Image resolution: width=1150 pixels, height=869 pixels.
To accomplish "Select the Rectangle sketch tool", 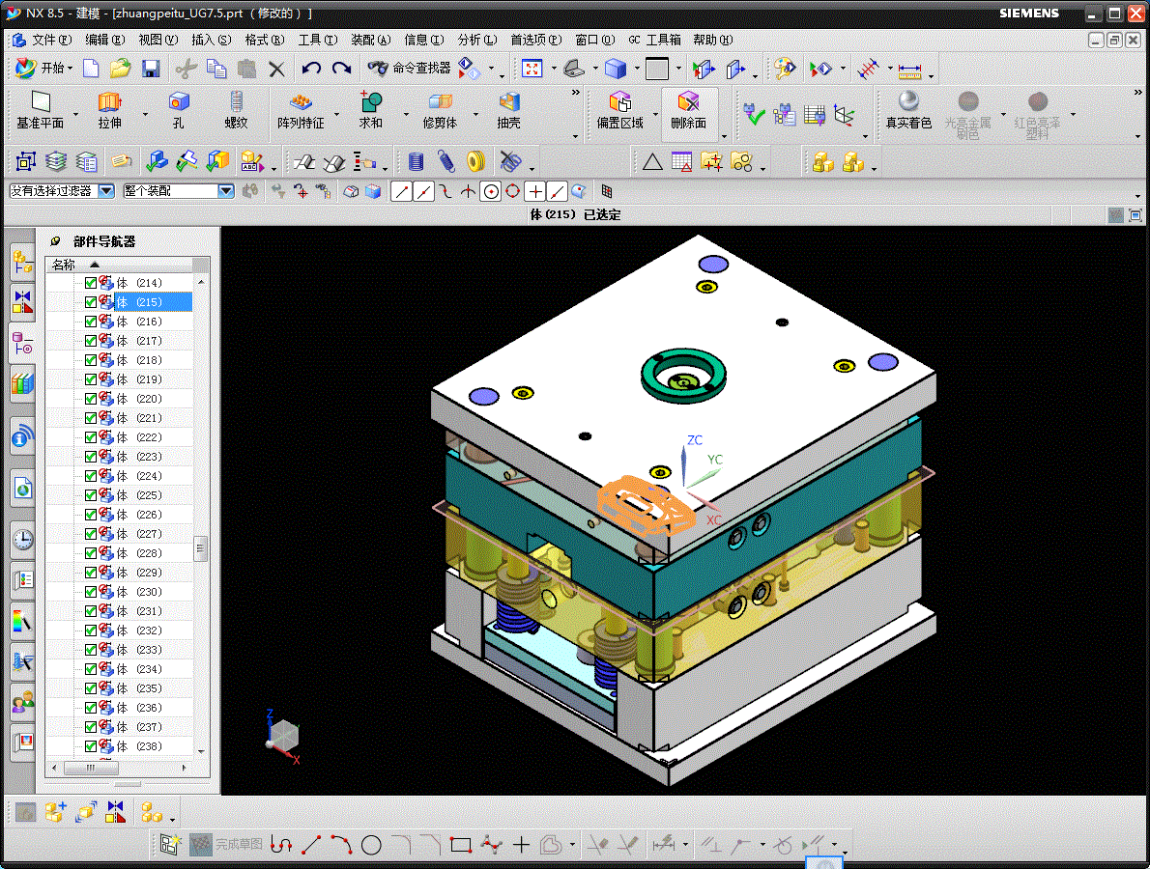I will click(x=461, y=845).
